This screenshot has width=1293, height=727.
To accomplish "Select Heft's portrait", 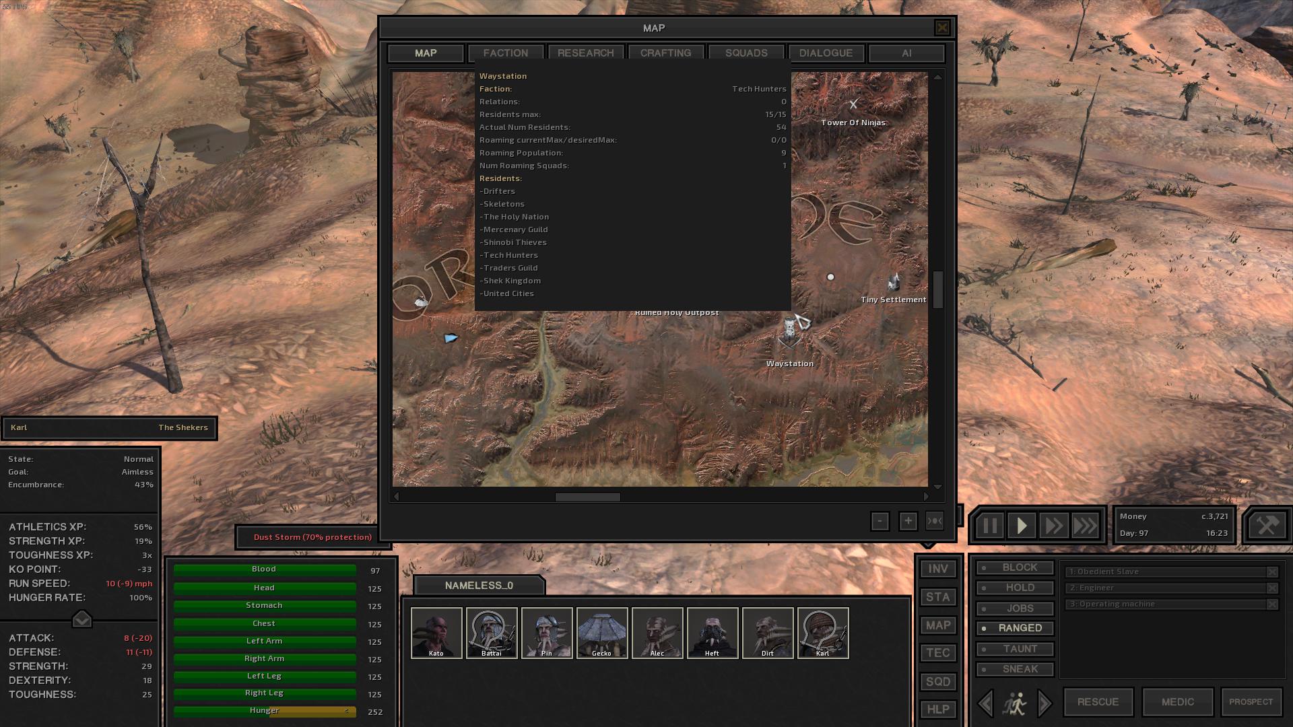I will (712, 633).
